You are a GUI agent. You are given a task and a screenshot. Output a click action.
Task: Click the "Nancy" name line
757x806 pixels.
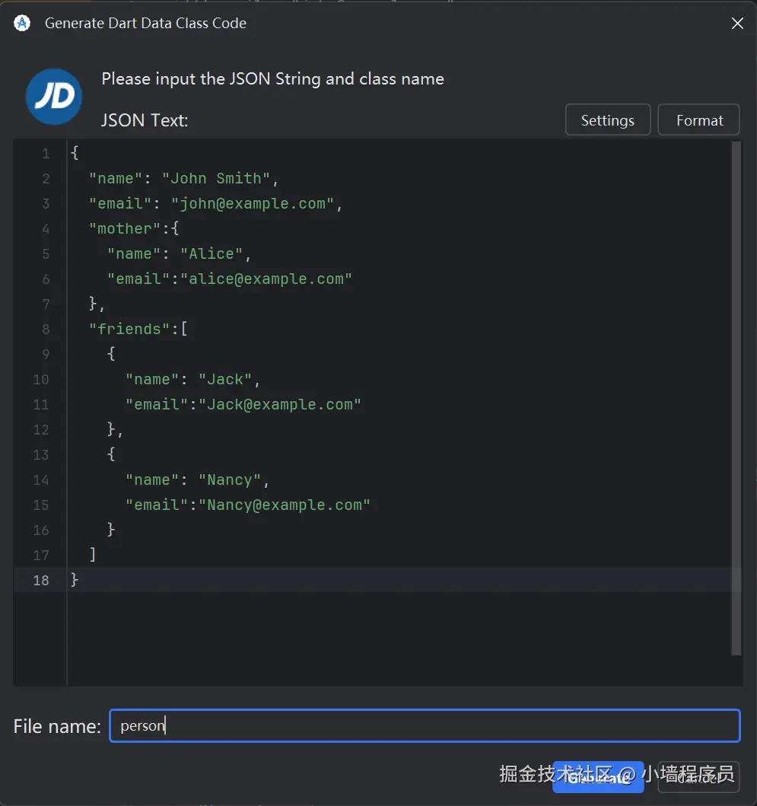pos(197,480)
